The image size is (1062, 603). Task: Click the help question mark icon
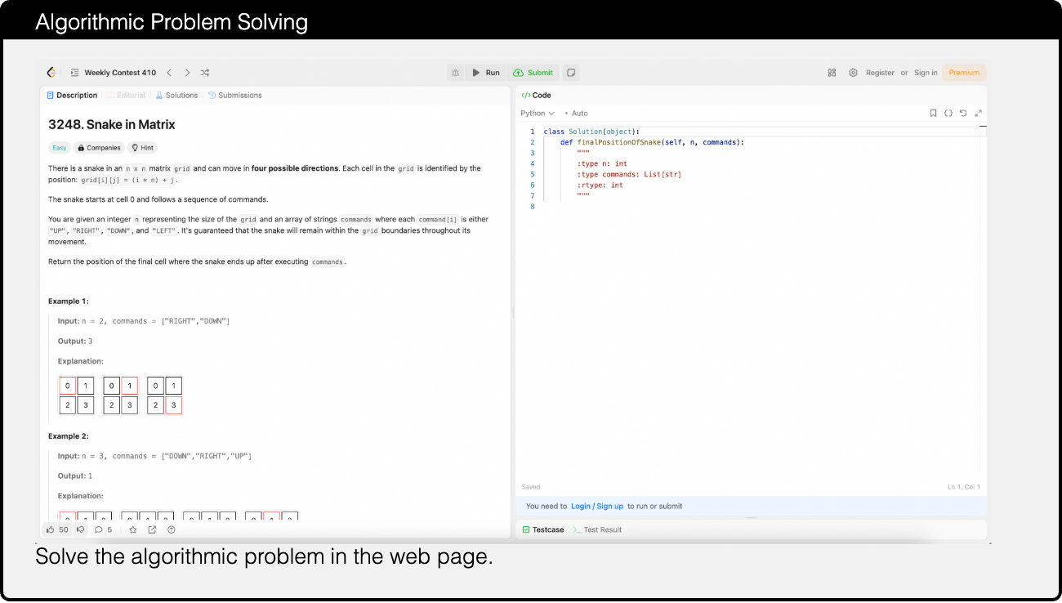(172, 529)
